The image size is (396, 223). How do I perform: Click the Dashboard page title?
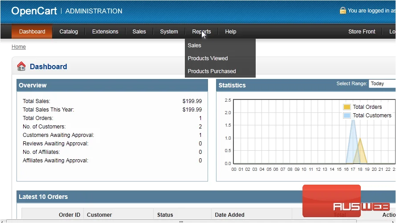(x=48, y=66)
